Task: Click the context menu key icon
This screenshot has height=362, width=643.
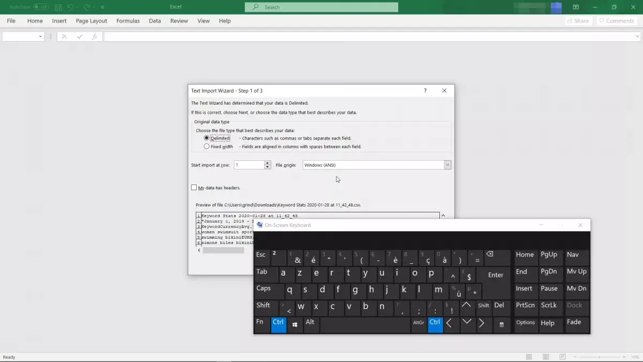Action: coord(501,325)
